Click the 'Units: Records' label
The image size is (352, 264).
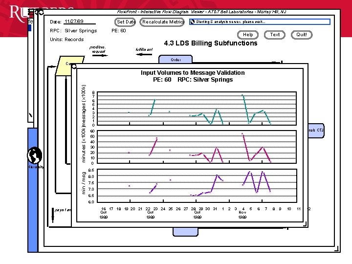click(66, 40)
